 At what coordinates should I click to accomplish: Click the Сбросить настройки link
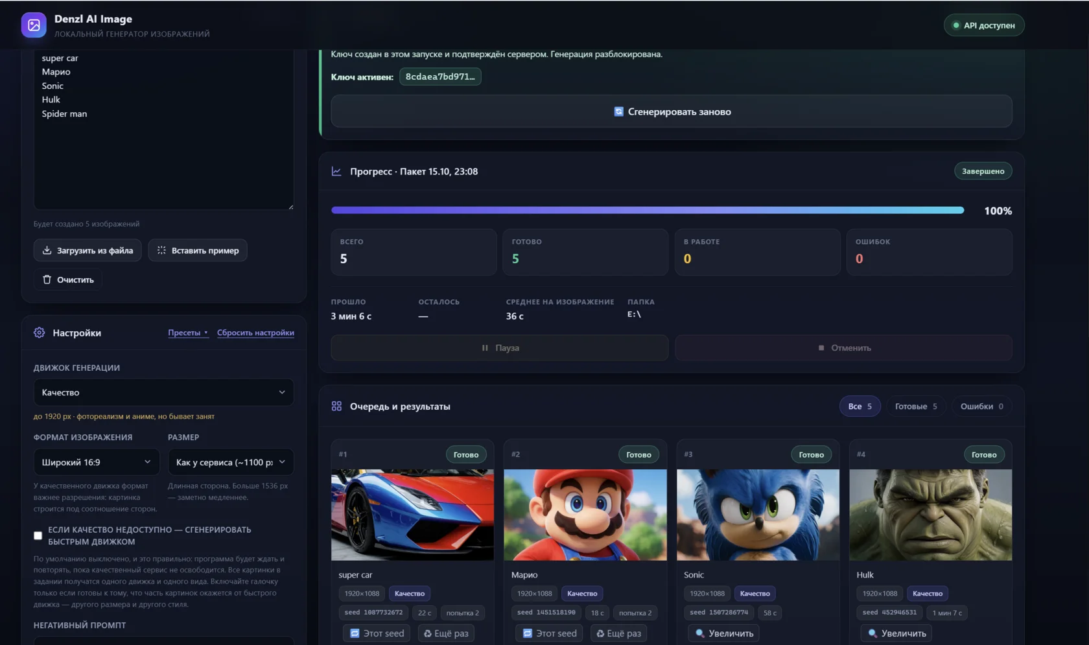point(255,333)
